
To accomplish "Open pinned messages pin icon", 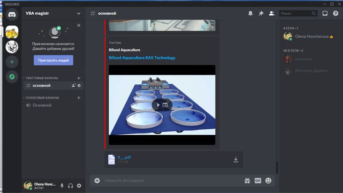I will [261, 13].
